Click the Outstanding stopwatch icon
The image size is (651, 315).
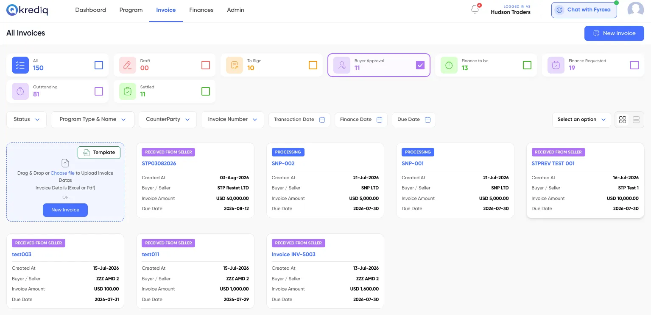coord(20,91)
